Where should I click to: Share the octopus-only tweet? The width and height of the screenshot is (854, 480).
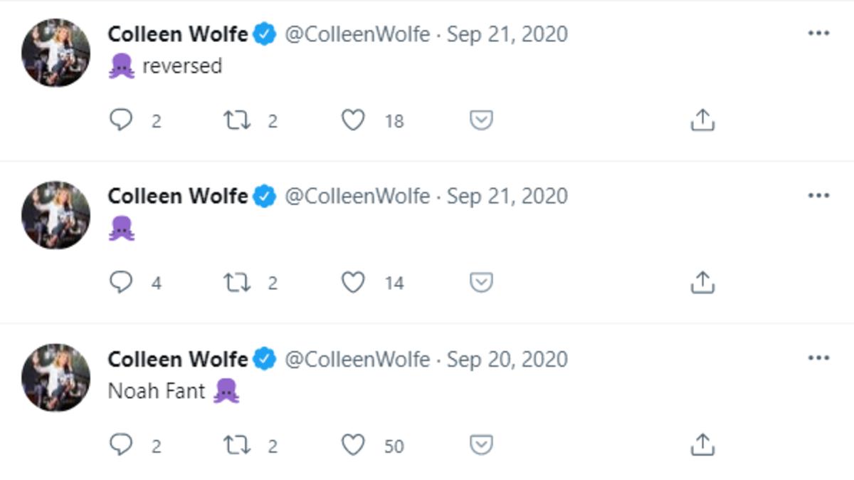point(702,283)
